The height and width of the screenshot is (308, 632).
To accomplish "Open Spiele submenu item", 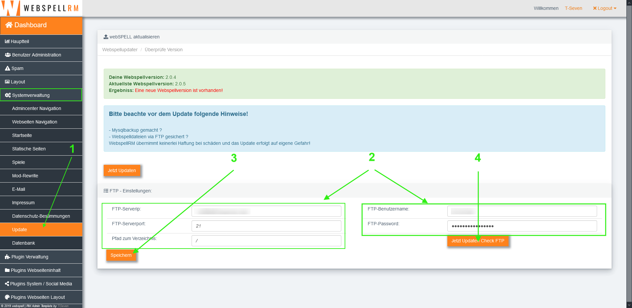I will [41, 162].
